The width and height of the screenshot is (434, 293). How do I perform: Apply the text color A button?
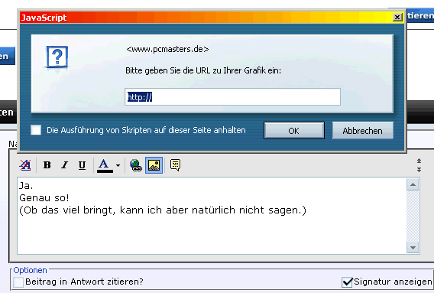[x=105, y=165]
